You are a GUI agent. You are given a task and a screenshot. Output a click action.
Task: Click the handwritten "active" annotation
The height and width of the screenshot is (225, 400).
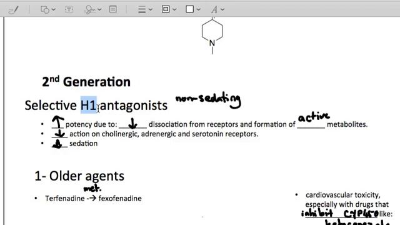(x=314, y=117)
